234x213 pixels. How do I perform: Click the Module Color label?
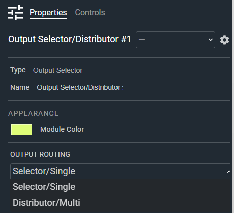[x=62, y=129]
